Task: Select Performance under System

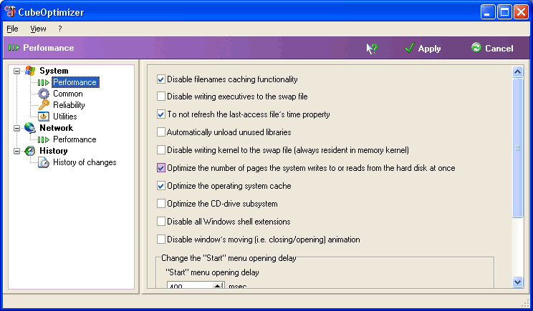Action: point(75,82)
